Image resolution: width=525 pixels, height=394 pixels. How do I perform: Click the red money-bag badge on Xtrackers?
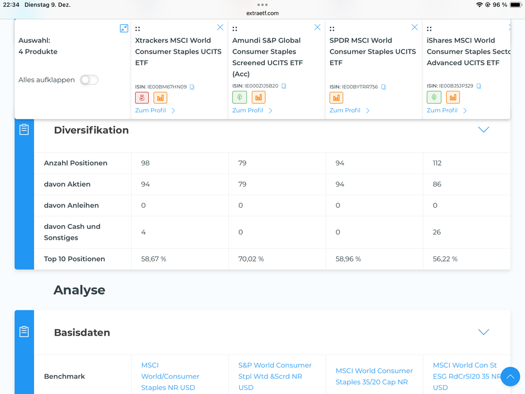142,98
